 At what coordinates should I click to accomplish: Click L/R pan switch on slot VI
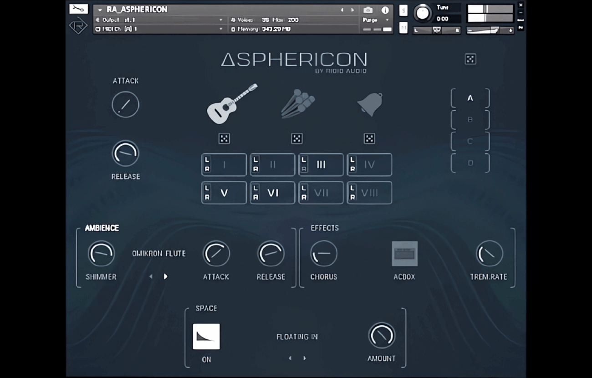click(255, 193)
